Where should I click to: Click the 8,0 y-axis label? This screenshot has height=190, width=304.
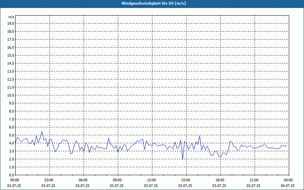[11, 111]
